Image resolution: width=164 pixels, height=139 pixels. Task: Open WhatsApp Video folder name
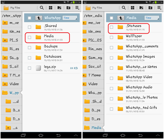coord(139,77)
